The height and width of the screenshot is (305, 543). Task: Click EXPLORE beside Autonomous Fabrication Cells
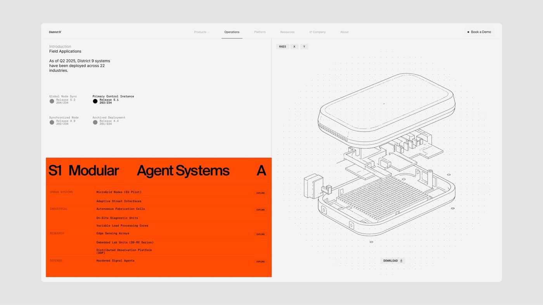tap(261, 210)
